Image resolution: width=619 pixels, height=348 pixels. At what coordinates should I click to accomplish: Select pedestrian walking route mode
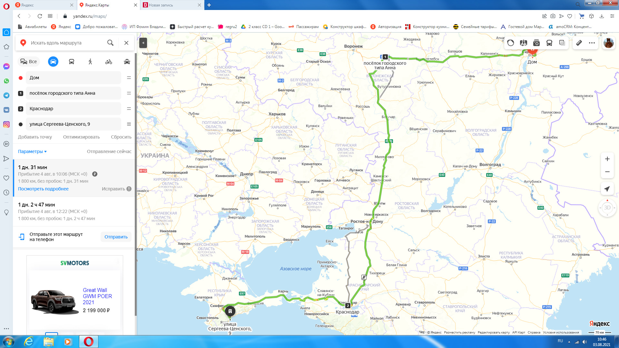(x=90, y=62)
